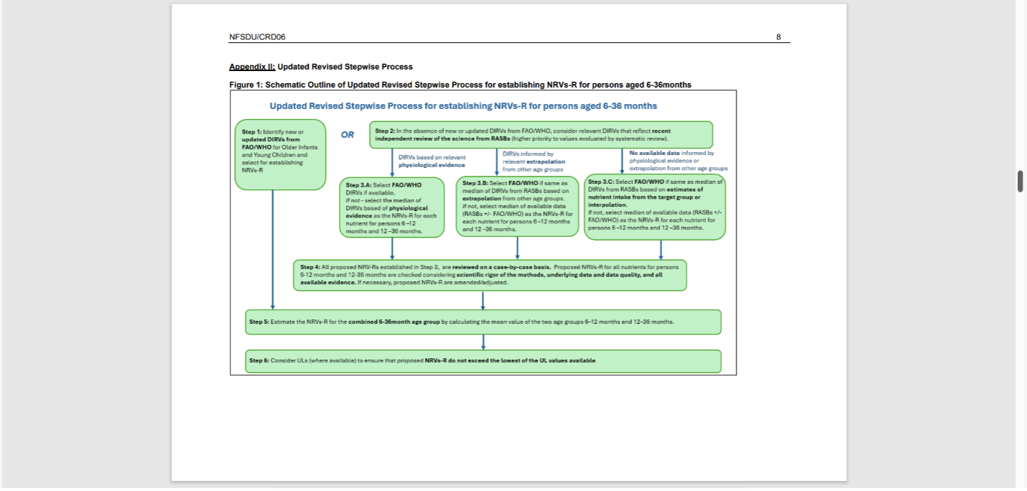Click the NFSDU/CRD06 document header
The height and width of the screenshot is (491, 1027).
252,37
